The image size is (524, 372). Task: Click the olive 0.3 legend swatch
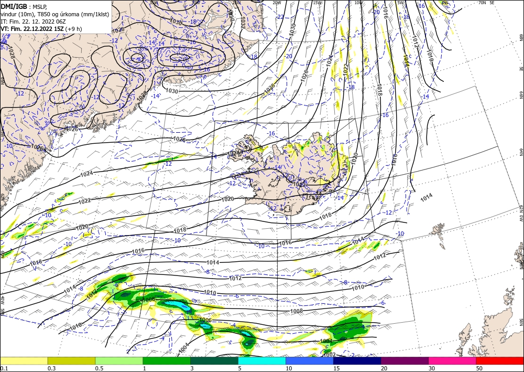click(71, 360)
